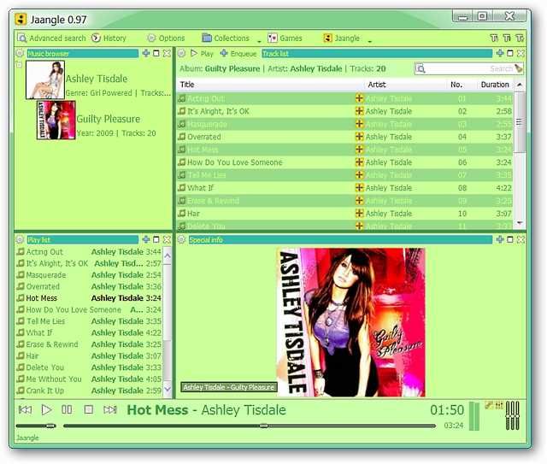
Task: Close the Music browser pane
Action: [x=168, y=53]
